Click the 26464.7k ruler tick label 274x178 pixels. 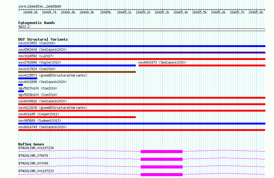[49, 12]
